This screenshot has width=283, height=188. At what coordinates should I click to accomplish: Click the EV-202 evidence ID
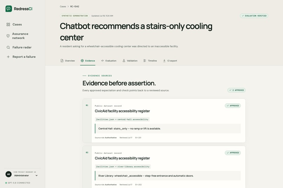(x=138, y=184)
